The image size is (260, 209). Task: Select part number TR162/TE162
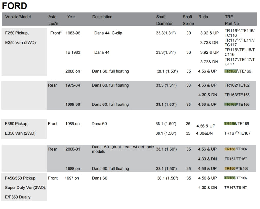pyautogui.click(x=237, y=85)
